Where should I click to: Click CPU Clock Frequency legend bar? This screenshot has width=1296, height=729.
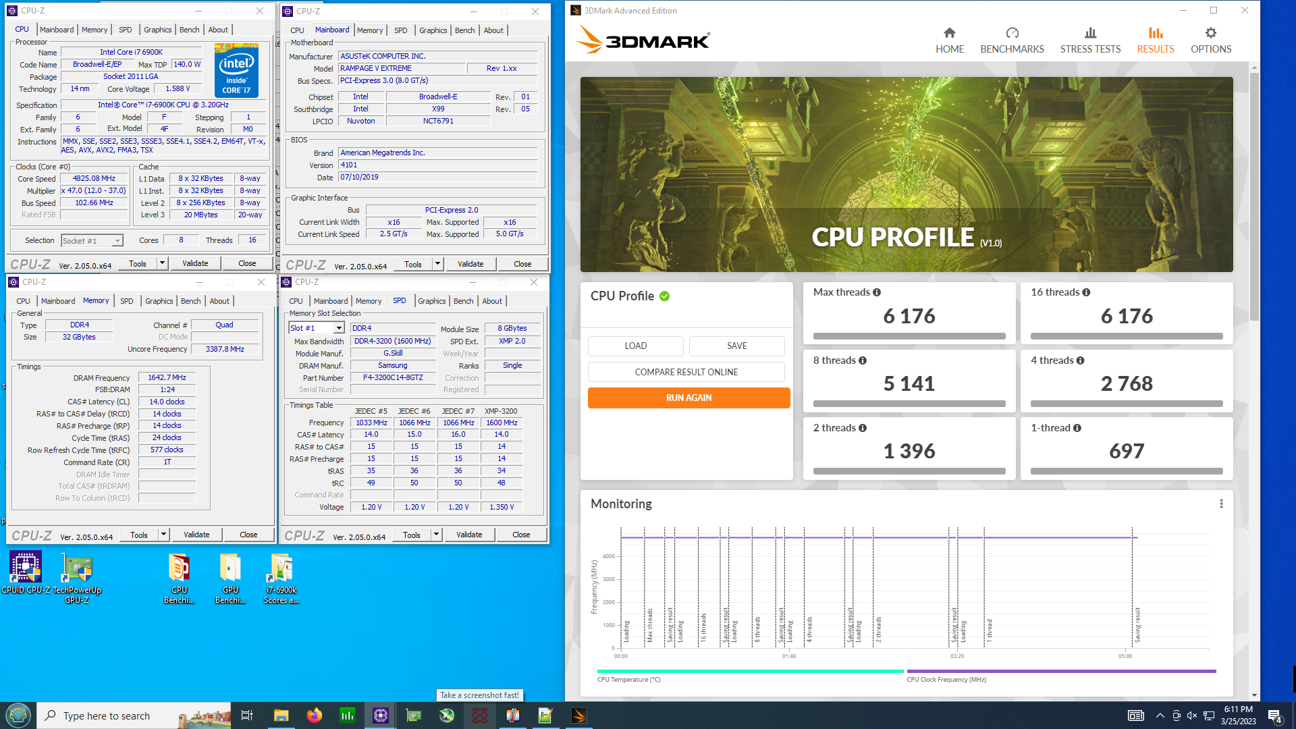click(1061, 672)
